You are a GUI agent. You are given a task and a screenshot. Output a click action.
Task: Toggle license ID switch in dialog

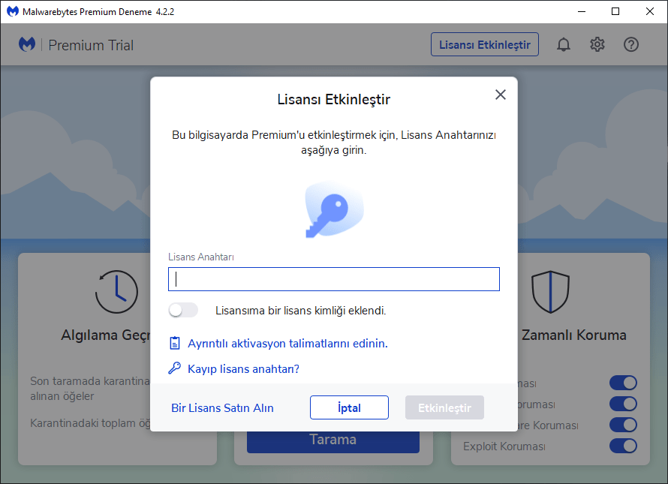coord(183,310)
